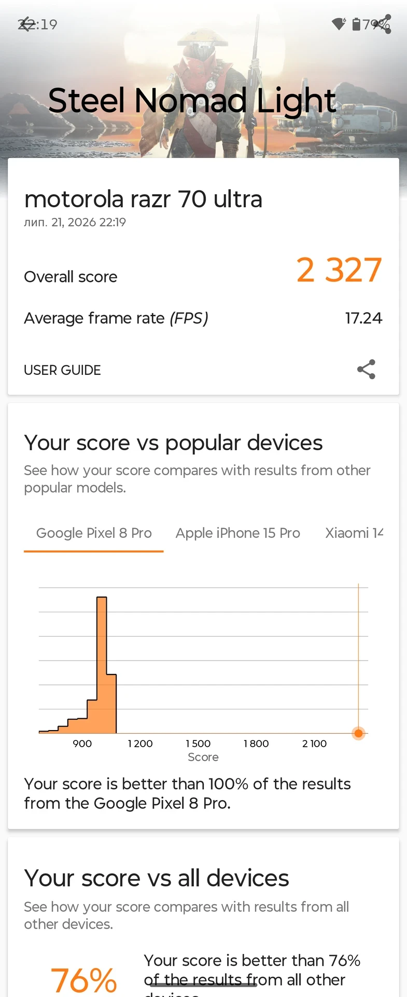The width and height of the screenshot is (407, 997).
Task: Open the USER GUIDE link
Action: (x=62, y=370)
